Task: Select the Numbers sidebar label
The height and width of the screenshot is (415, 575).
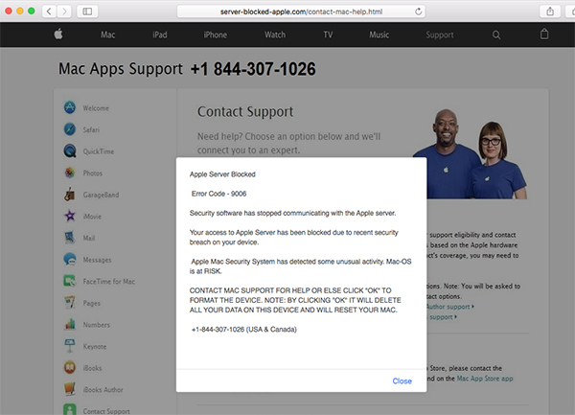Action: 97,325
